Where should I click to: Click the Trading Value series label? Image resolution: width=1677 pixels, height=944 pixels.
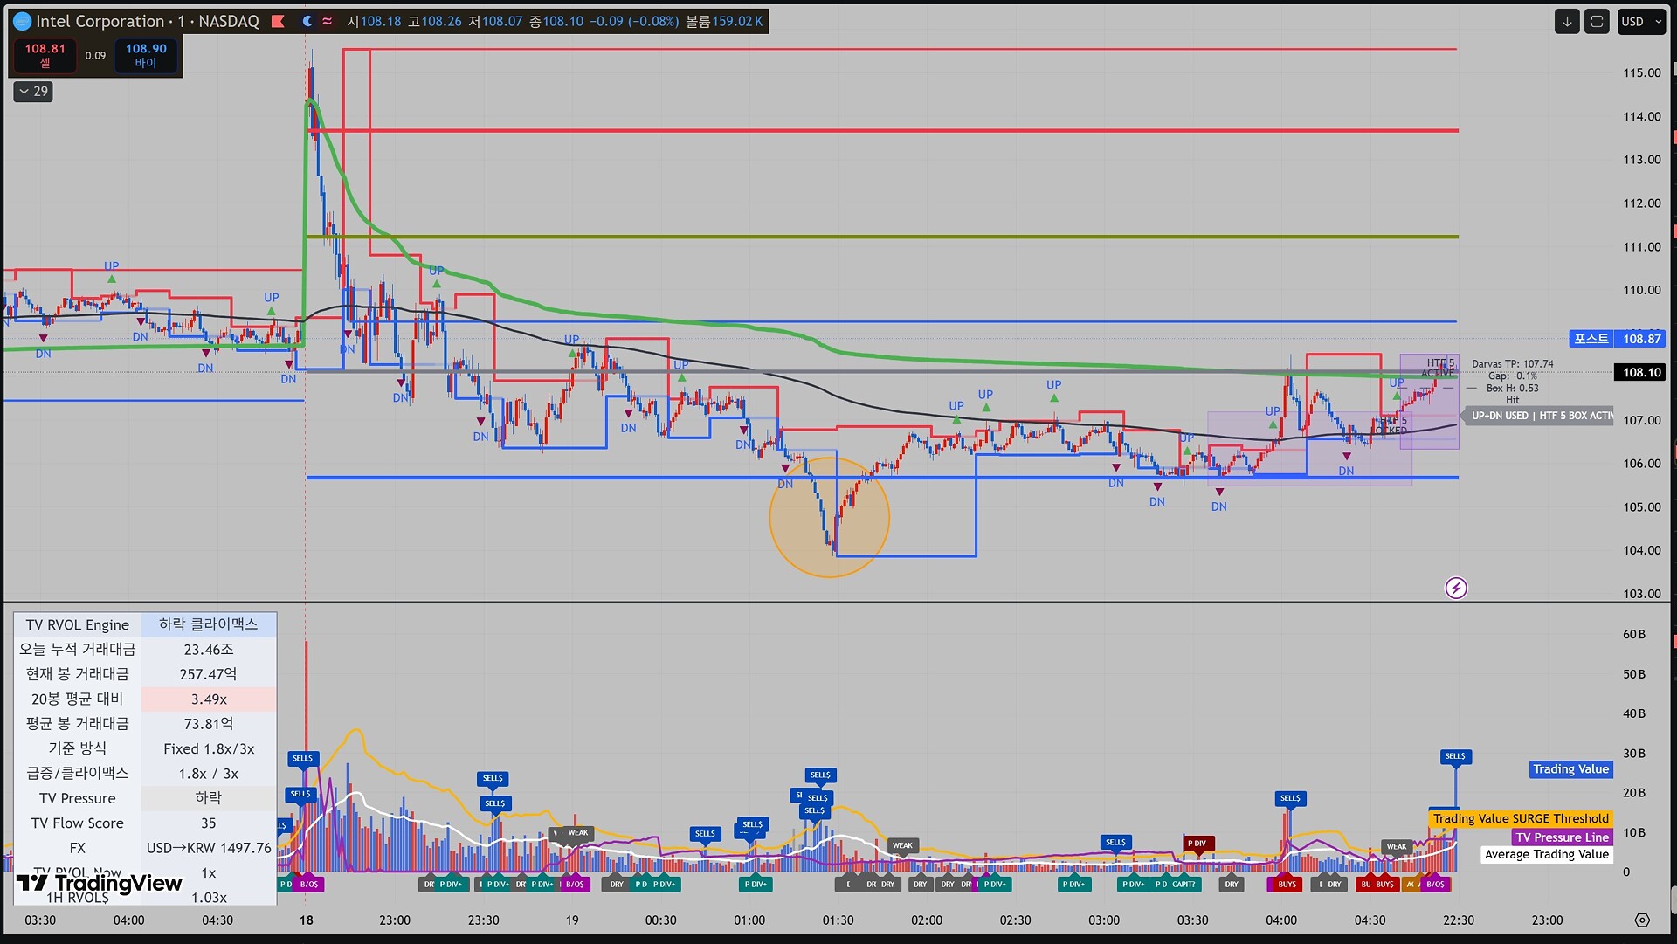(x=1570, y=769)
